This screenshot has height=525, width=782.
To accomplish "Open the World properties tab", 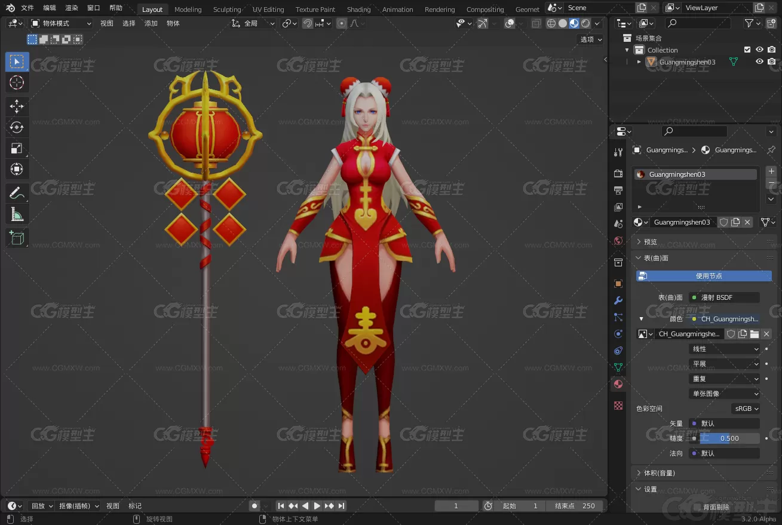I will (x=618, y=241).
